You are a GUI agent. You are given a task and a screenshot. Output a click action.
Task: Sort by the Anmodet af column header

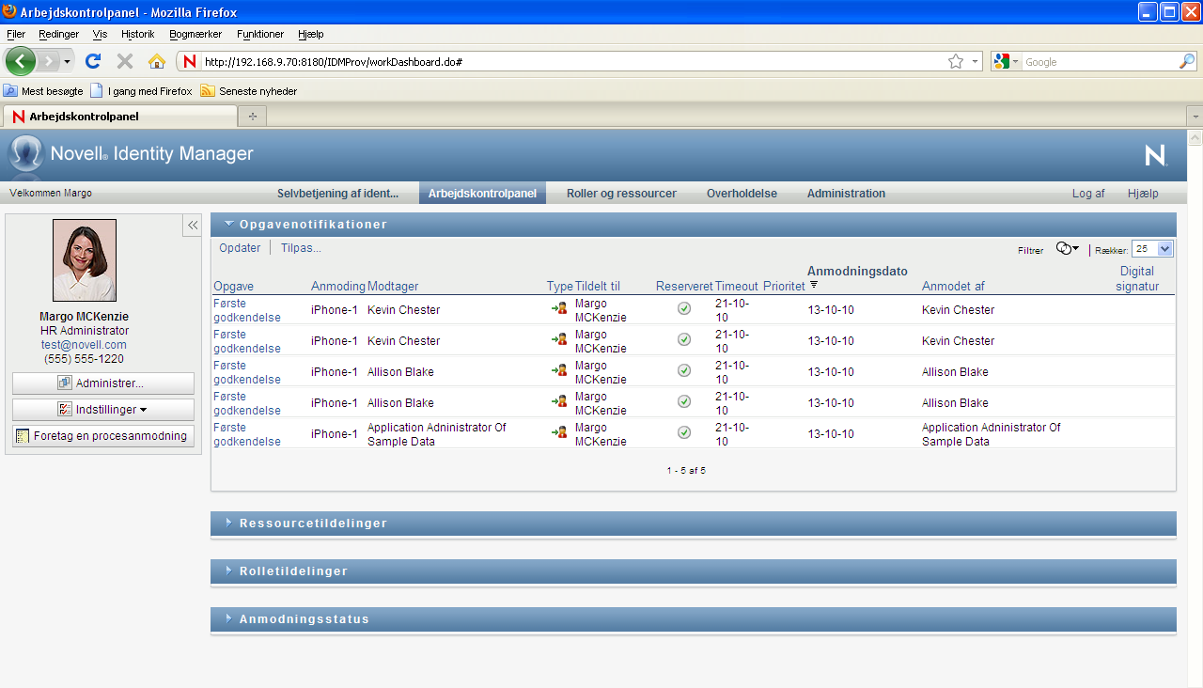[x=953, y=287]
